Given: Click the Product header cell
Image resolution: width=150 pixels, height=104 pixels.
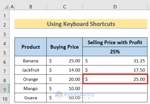Looking at the screenshot, I should tap(31, 47).
